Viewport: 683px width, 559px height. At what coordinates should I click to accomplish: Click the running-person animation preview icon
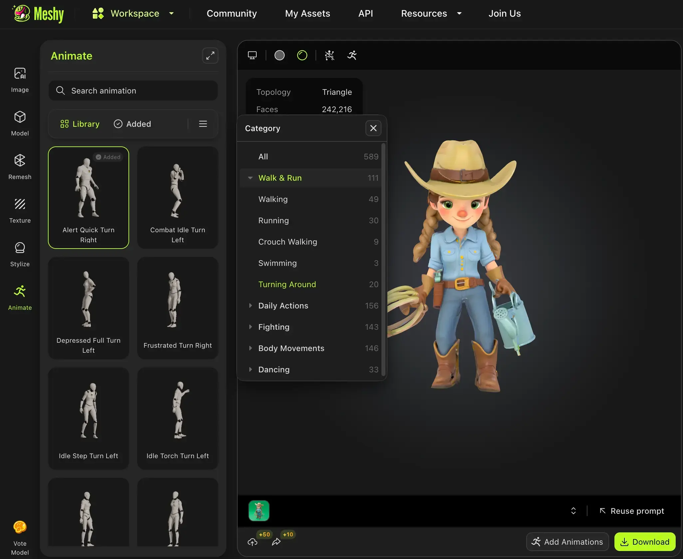[352, 55]
